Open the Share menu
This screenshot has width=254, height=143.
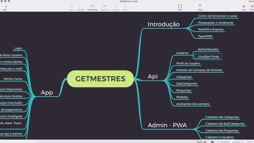pyautogui.click(x=200, y=6)
